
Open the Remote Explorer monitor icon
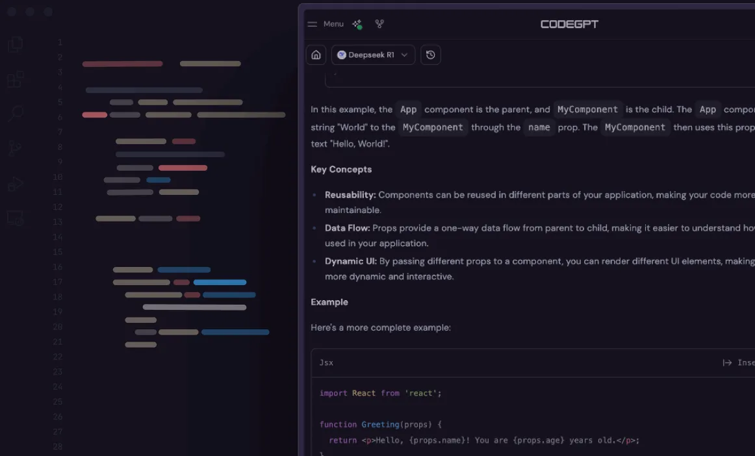coord(15,218)
